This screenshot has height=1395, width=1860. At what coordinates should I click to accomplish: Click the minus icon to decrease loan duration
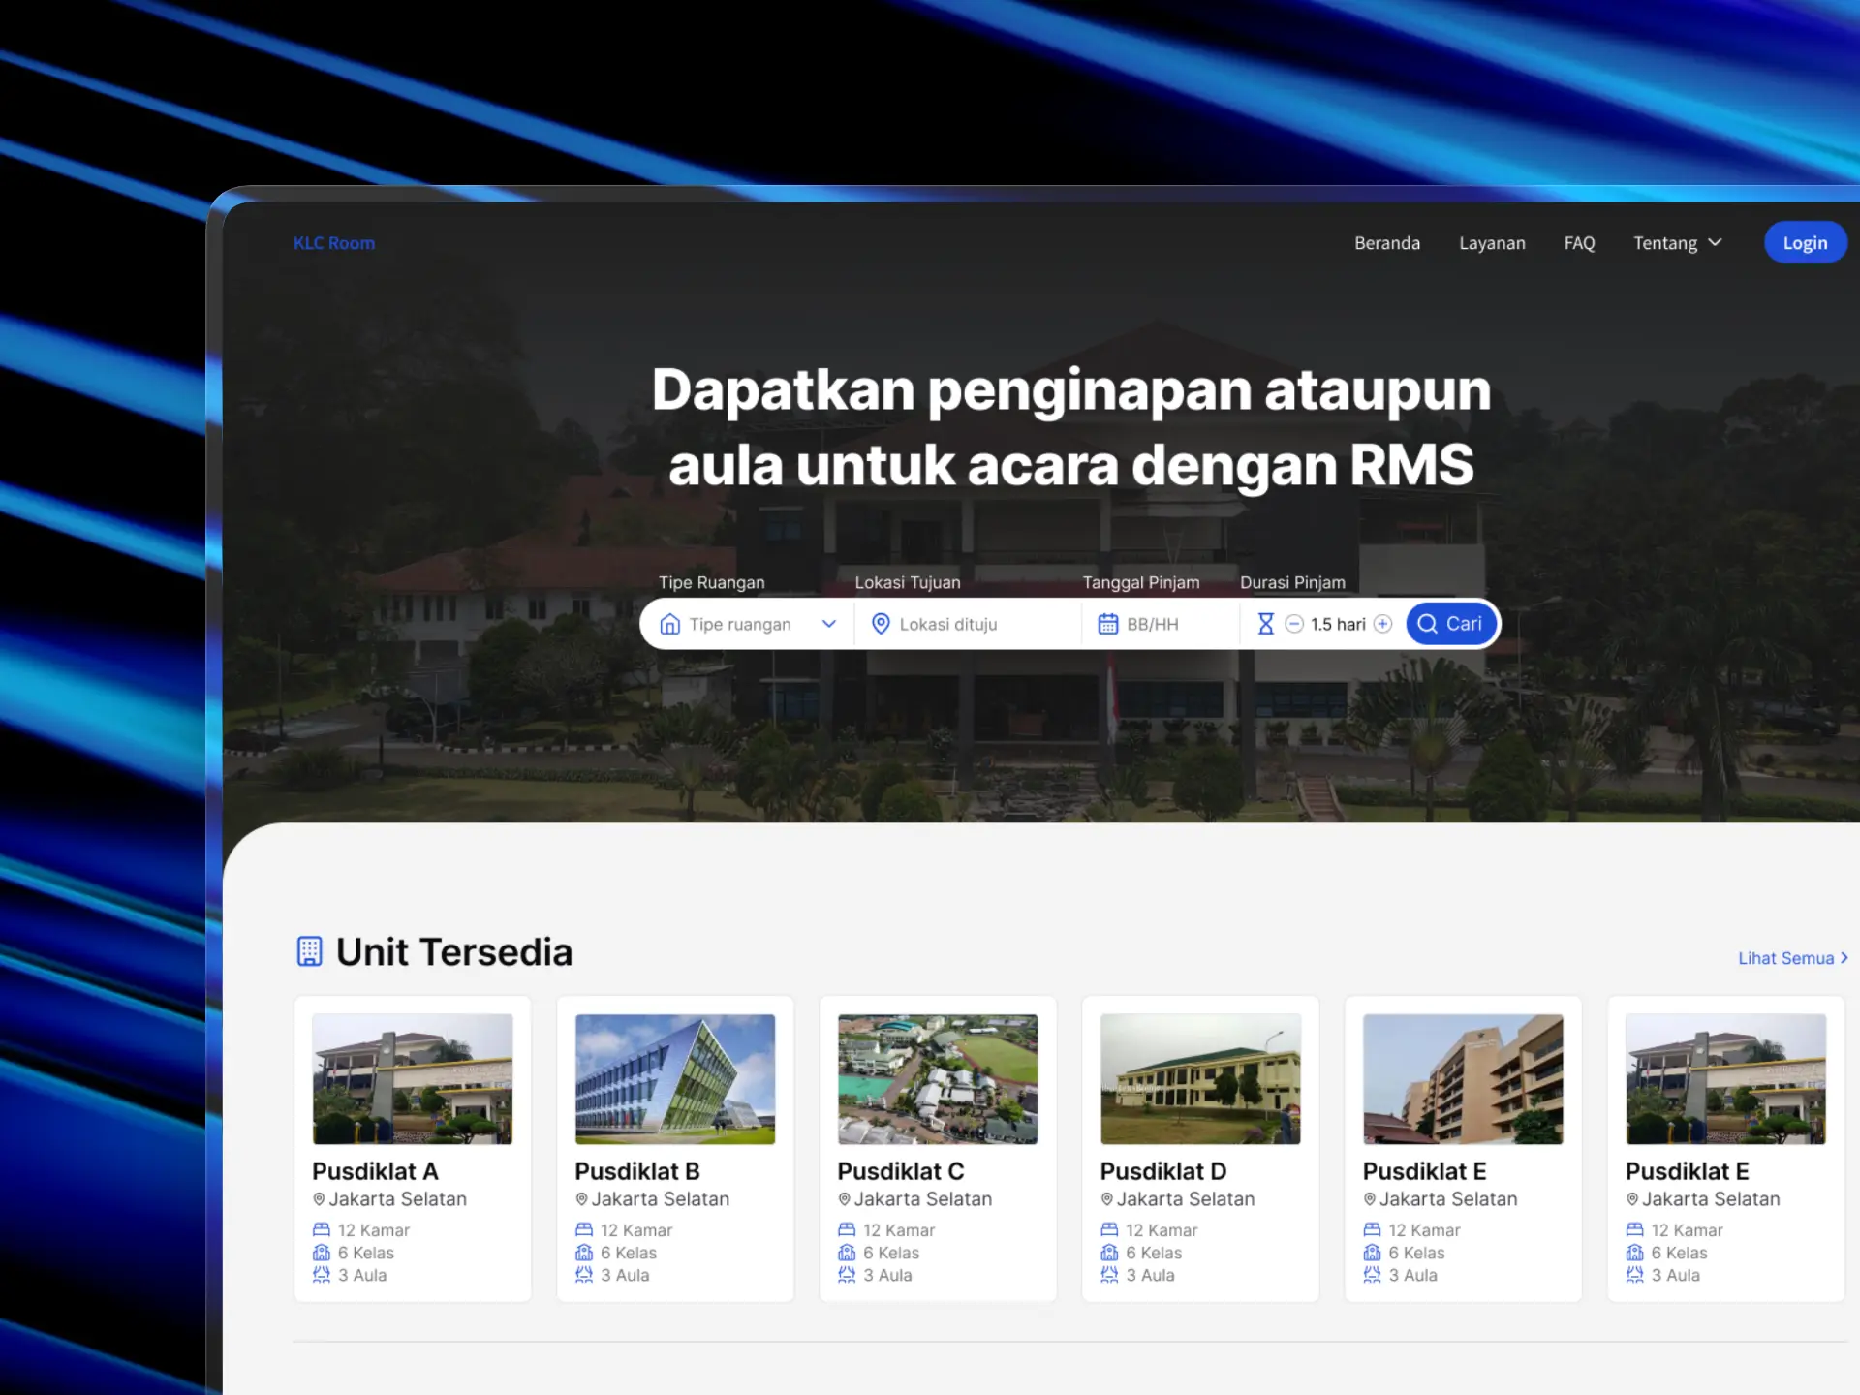coord(1294,624)
